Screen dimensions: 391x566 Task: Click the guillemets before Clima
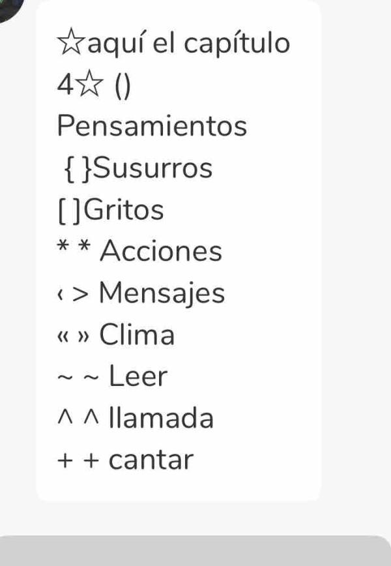coord(73,336)
